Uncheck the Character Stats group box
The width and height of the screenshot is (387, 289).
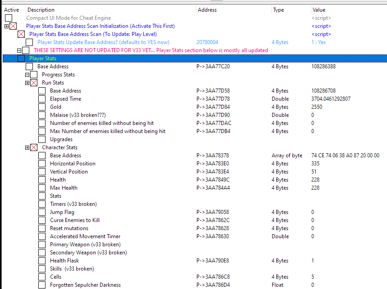point(34,147)
